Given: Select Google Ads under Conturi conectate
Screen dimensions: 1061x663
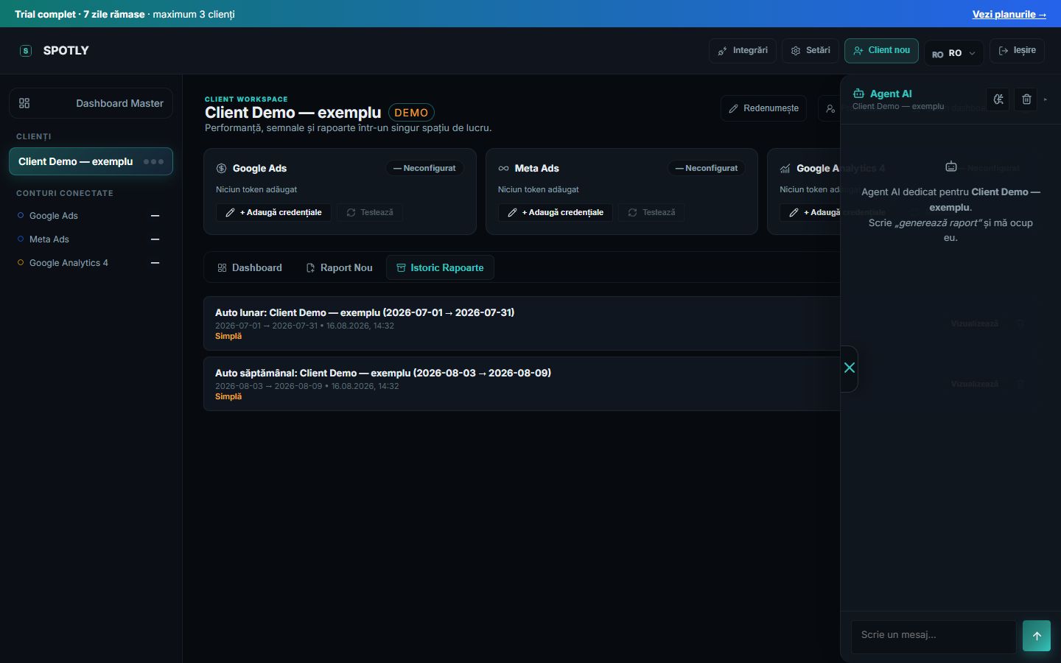Looking at the screenshot, I should click(x=53, y=216).
